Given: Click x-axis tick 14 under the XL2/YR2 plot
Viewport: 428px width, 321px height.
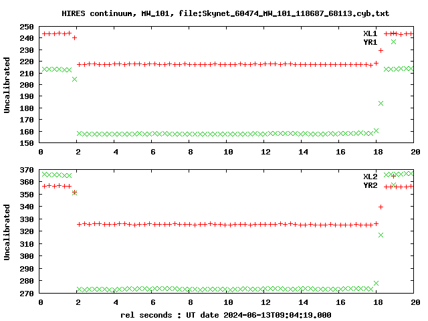Looking at the screenshot, I should pos(303,302).
